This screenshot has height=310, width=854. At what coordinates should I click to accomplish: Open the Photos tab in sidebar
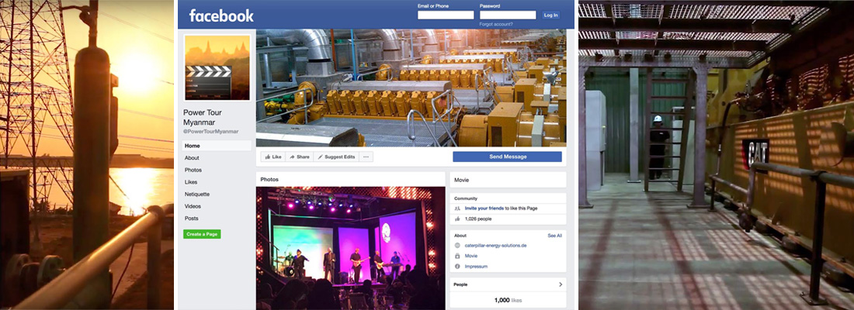coord(193,170)
